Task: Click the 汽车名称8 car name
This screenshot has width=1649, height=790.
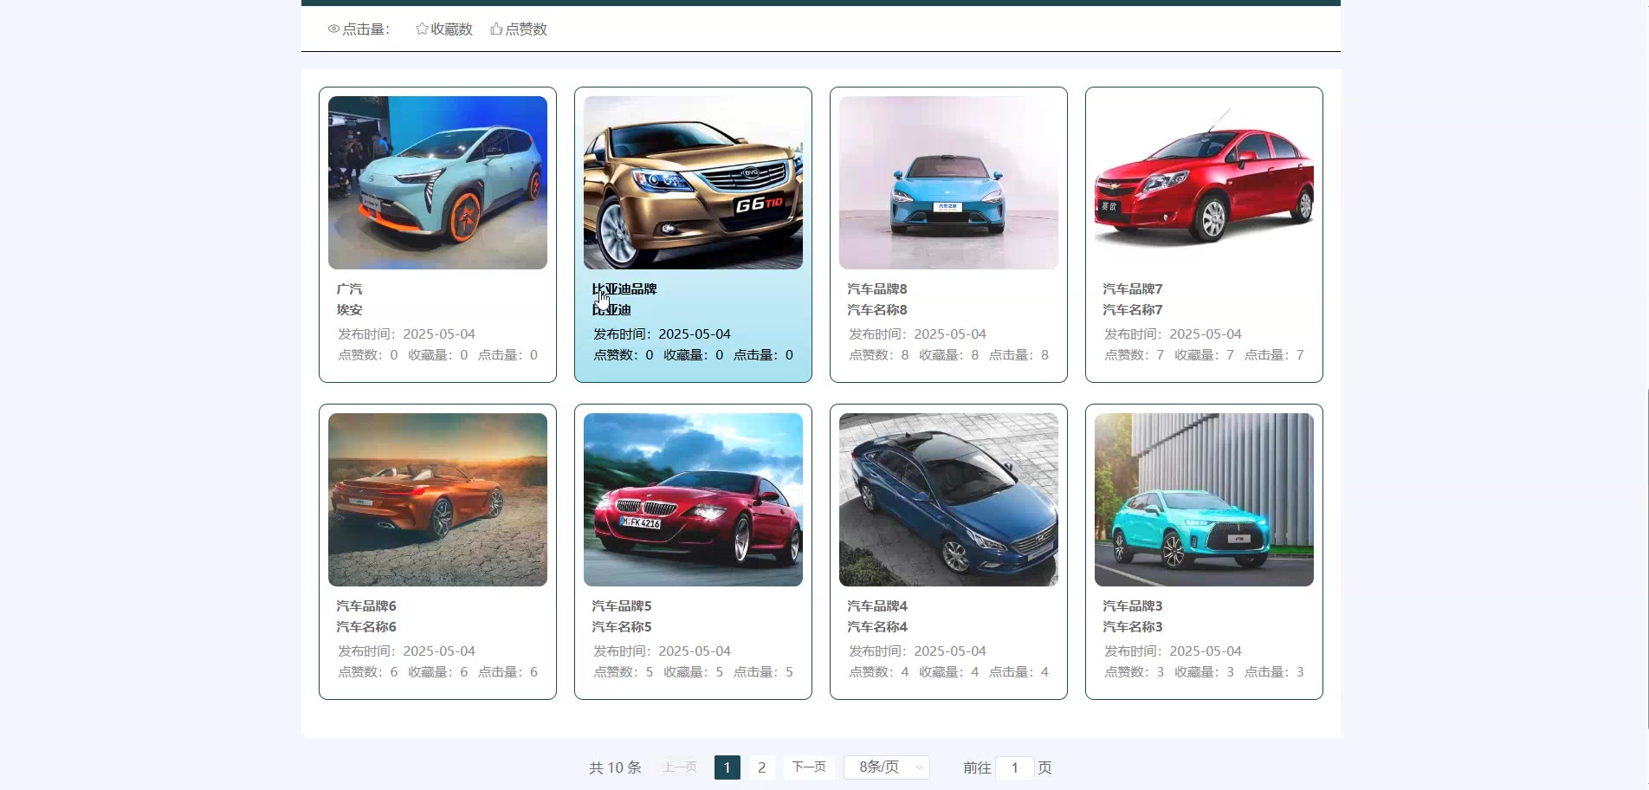Action: click(x=877, y=310)
